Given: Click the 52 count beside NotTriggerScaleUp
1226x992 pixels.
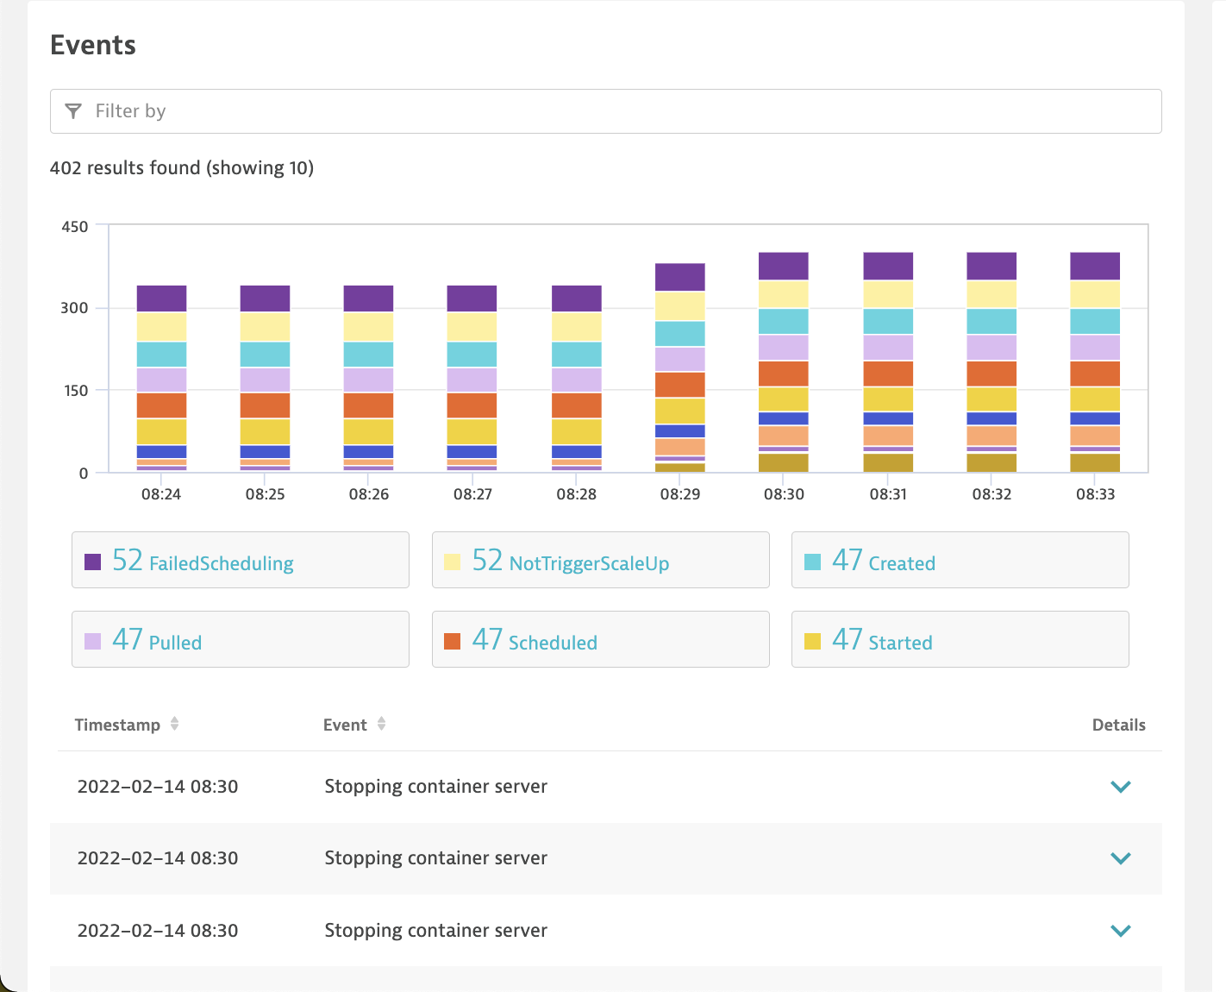Looking at the screenshot, I should click(x=487, y=560).
